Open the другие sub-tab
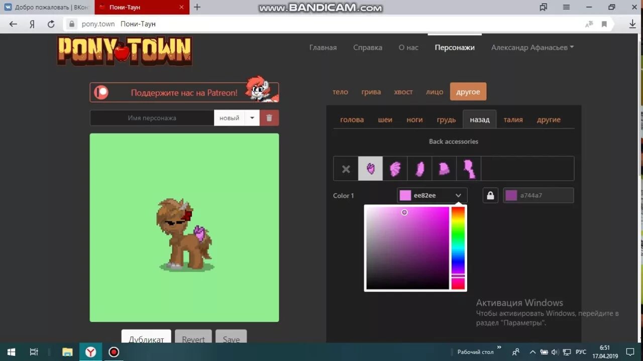643x361 pixels. [x=549, y=120]
